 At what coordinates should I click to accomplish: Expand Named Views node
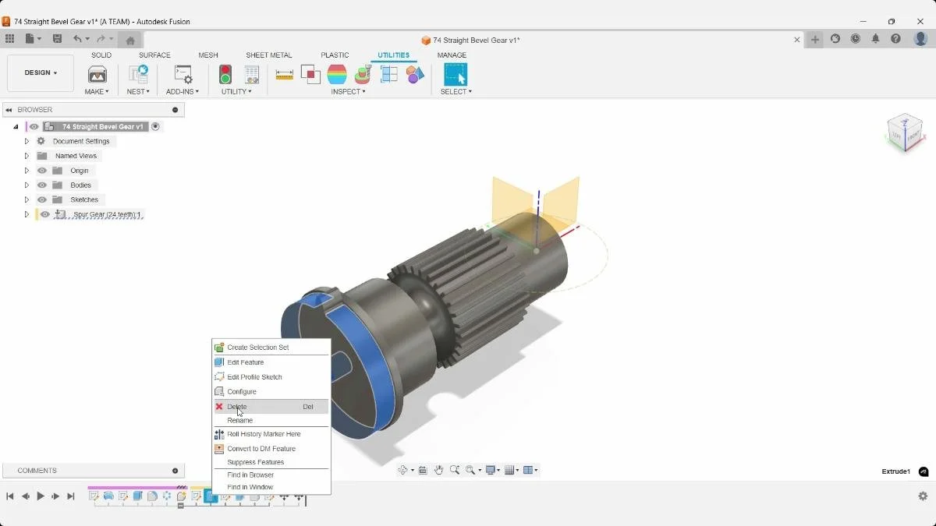pos(27,156)
